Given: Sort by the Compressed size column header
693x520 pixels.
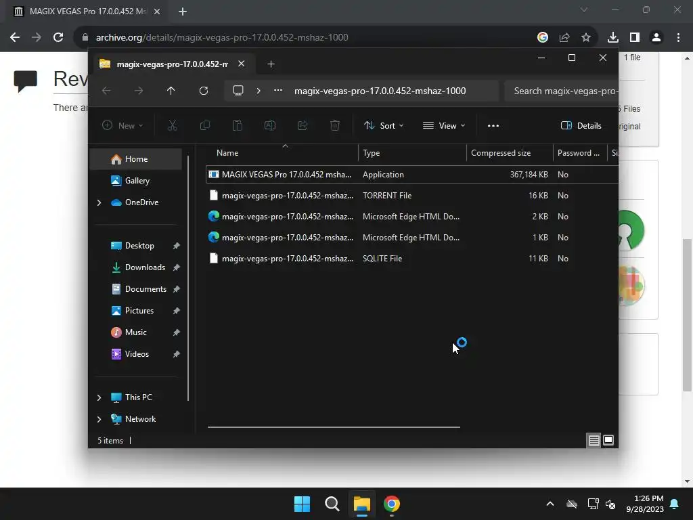Looking at the screenshot, I should pyautogui.click(x=510, y=153).
